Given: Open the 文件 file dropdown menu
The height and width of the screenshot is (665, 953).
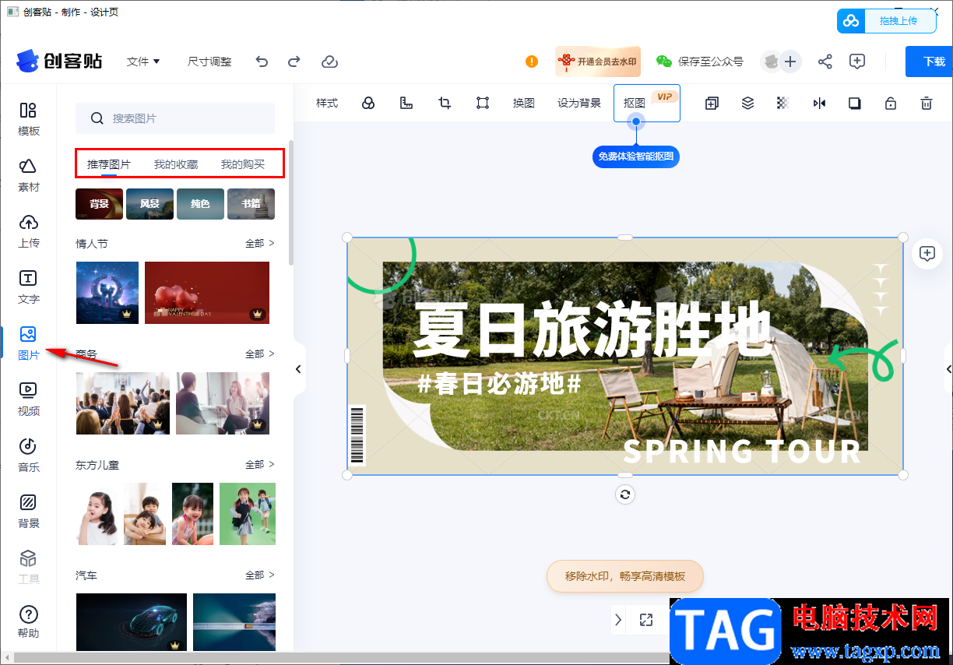Looking at the screenshot, I should point(143,62).
